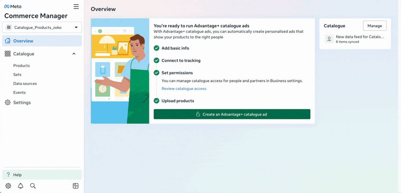Open Review catalogue access link
Viewport: 401px width, 193px height.
(184, 88)
